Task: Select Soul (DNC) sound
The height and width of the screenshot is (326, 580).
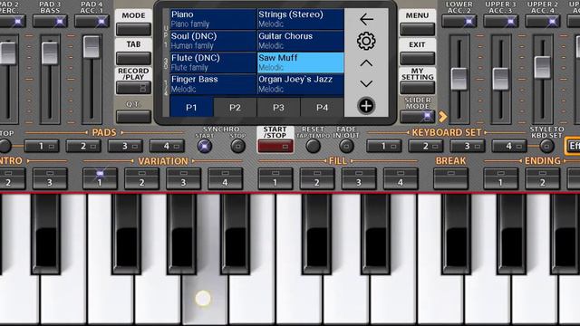Action: pyautogui.click(x=213, y=41)
